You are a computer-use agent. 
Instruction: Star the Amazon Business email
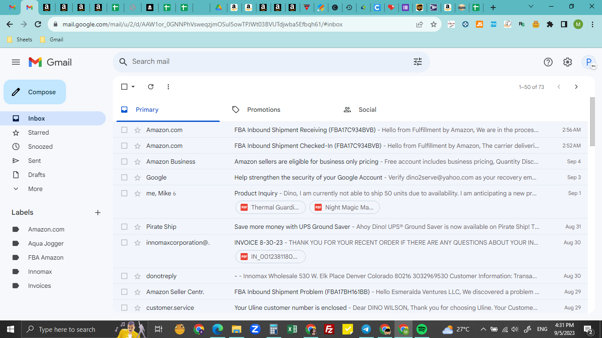137,162
